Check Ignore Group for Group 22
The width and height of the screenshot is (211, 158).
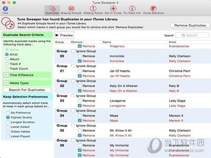coord(73,81)
